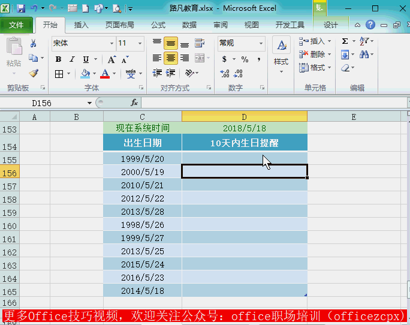Viewport: 410px width, 325px height.
Task: Expand the 删除 cells dropdown arrow
Action: click(x=329, y=55)
